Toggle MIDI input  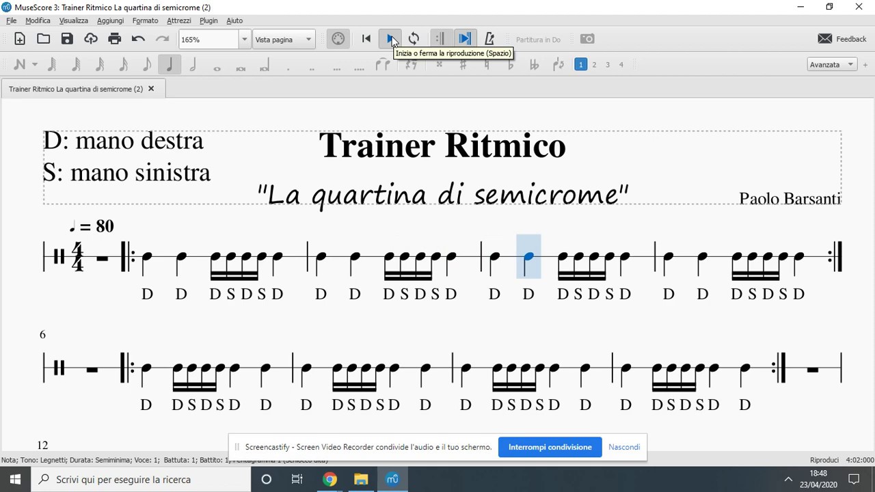pyautogui.click(x=338, y=39)
